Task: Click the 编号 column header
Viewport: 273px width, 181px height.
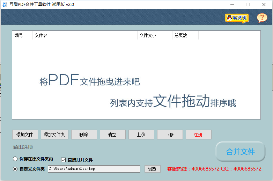Action: click(x=22, y=35)
